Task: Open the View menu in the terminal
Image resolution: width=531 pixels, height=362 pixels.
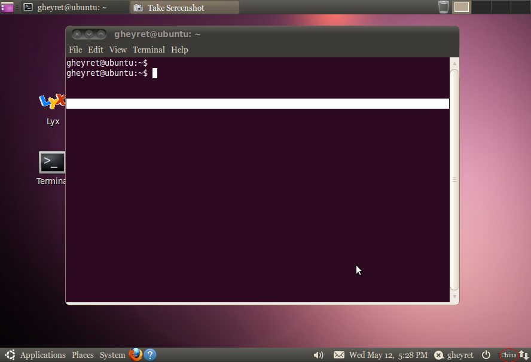Action: coord(118,50)
